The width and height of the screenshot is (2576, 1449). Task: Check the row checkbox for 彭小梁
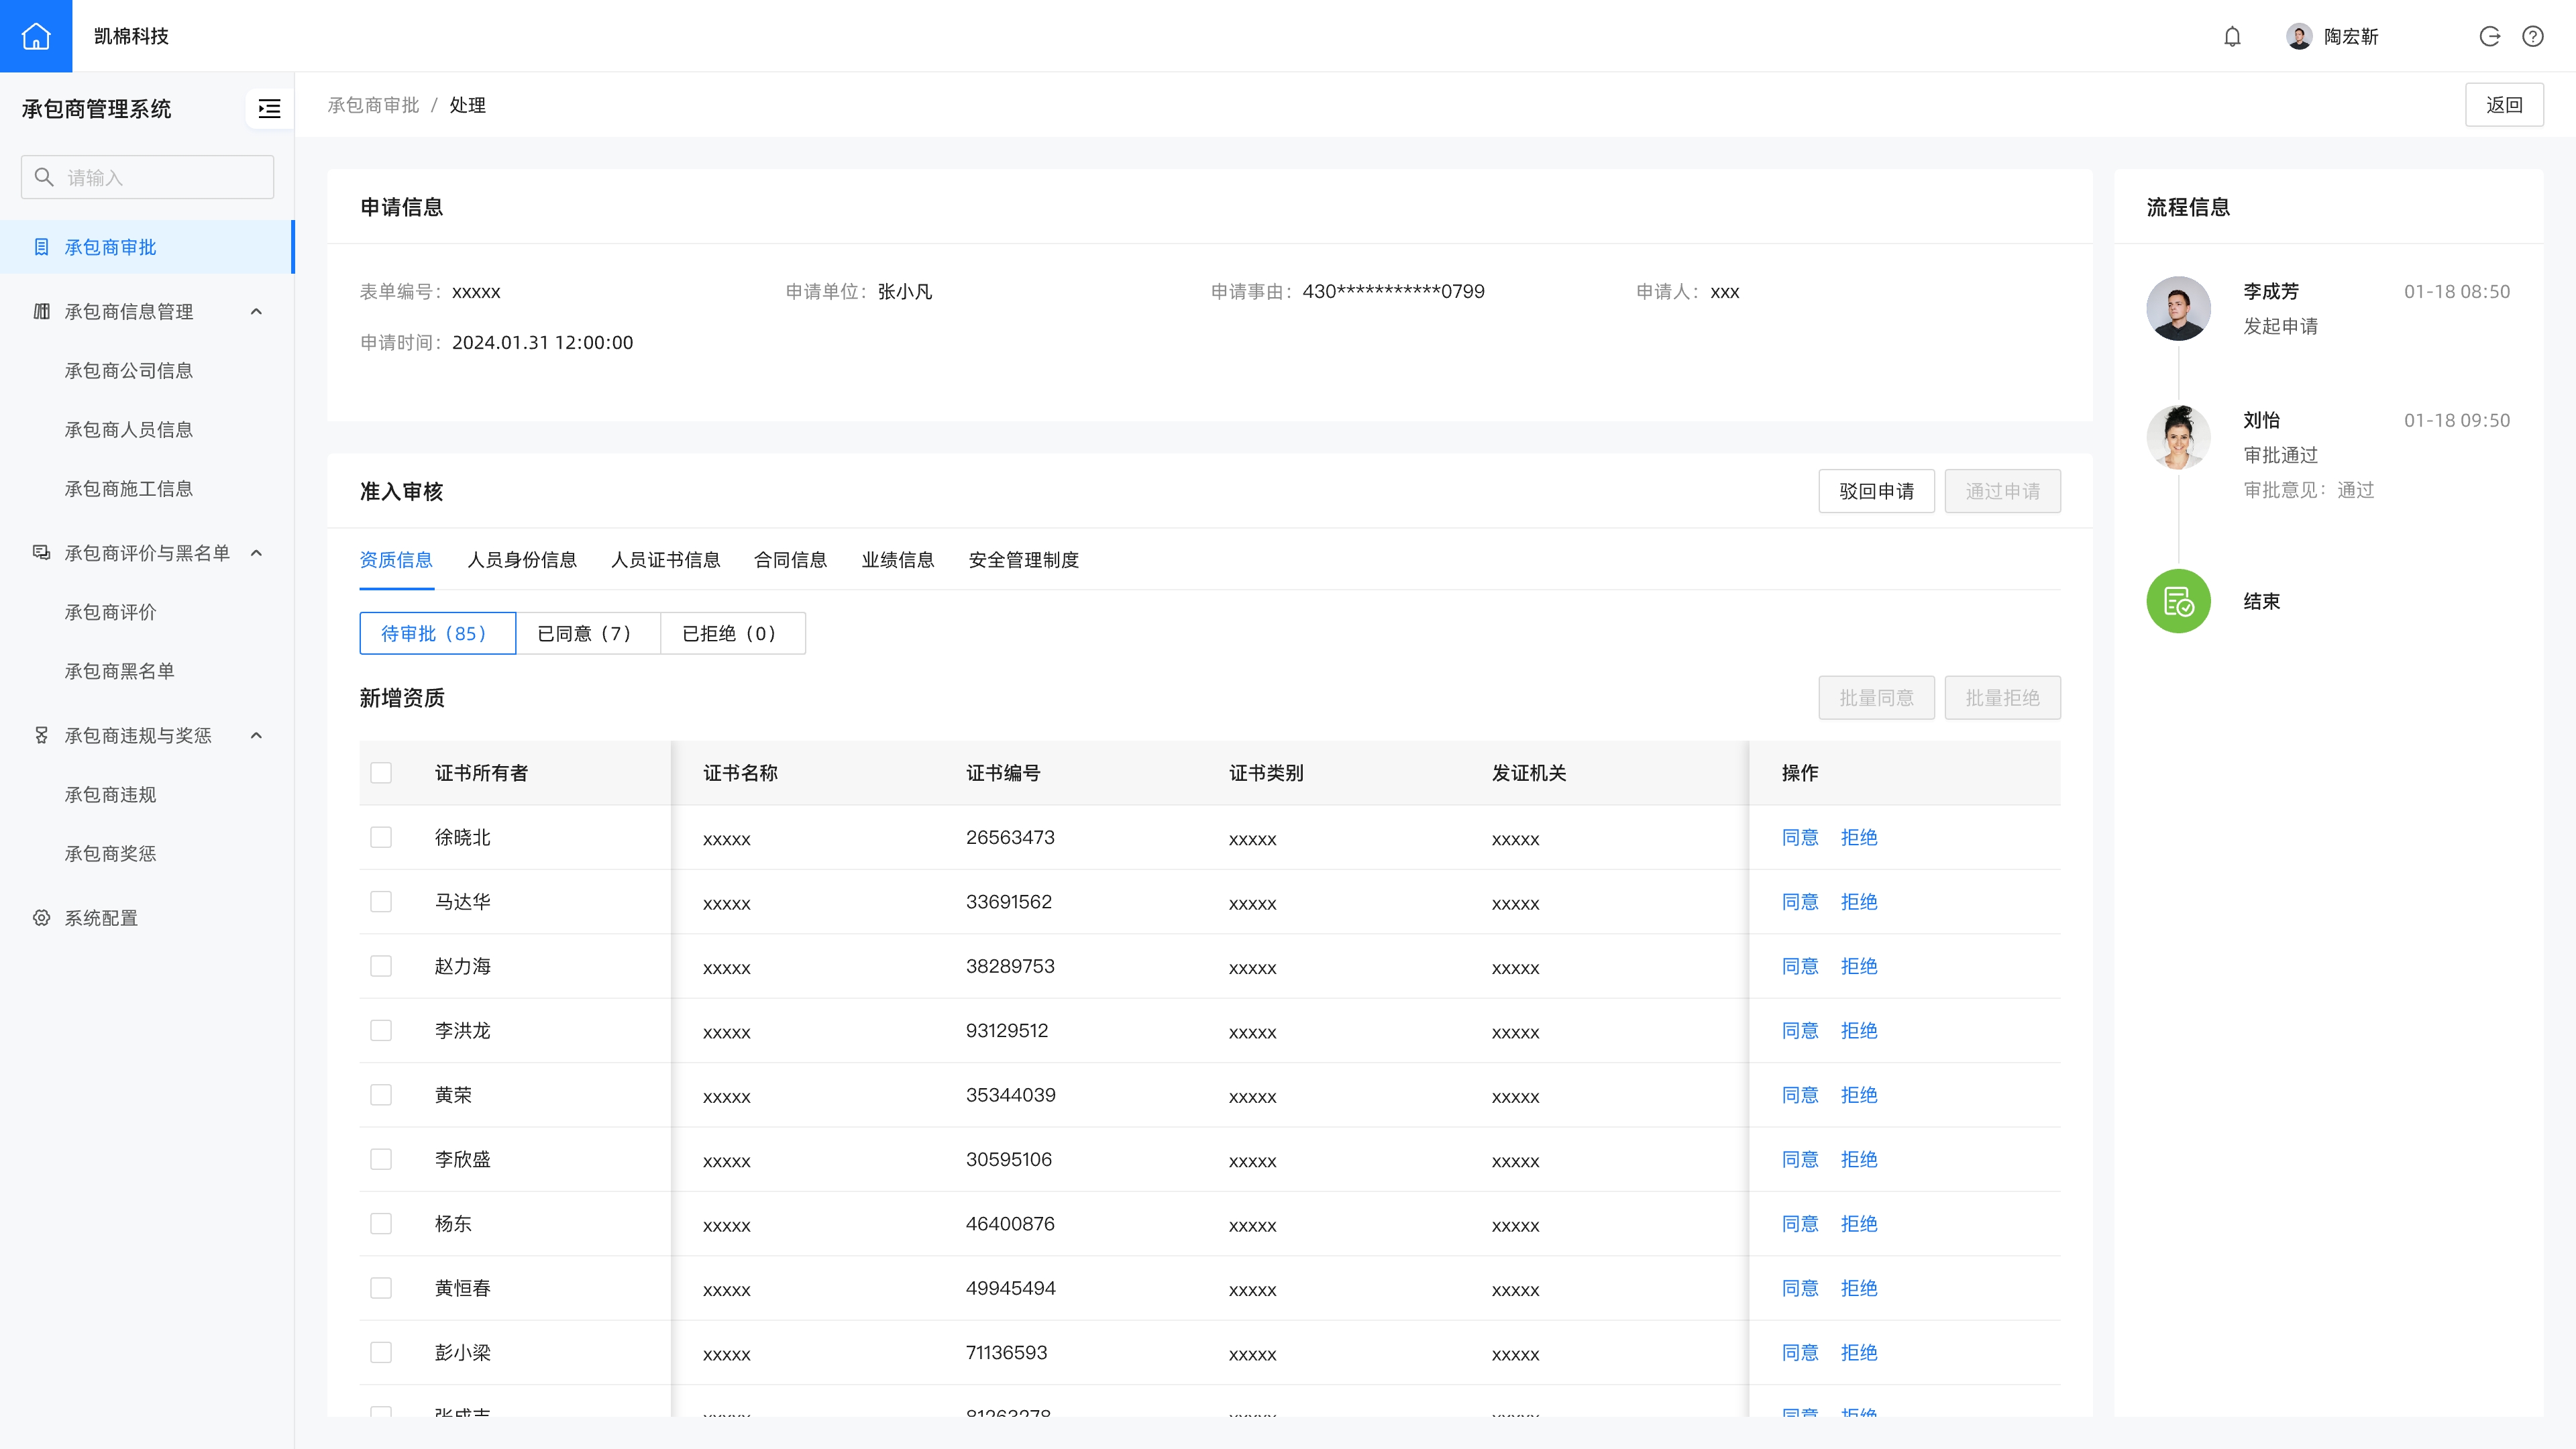pyautogui.click(x=381, y=1352)
